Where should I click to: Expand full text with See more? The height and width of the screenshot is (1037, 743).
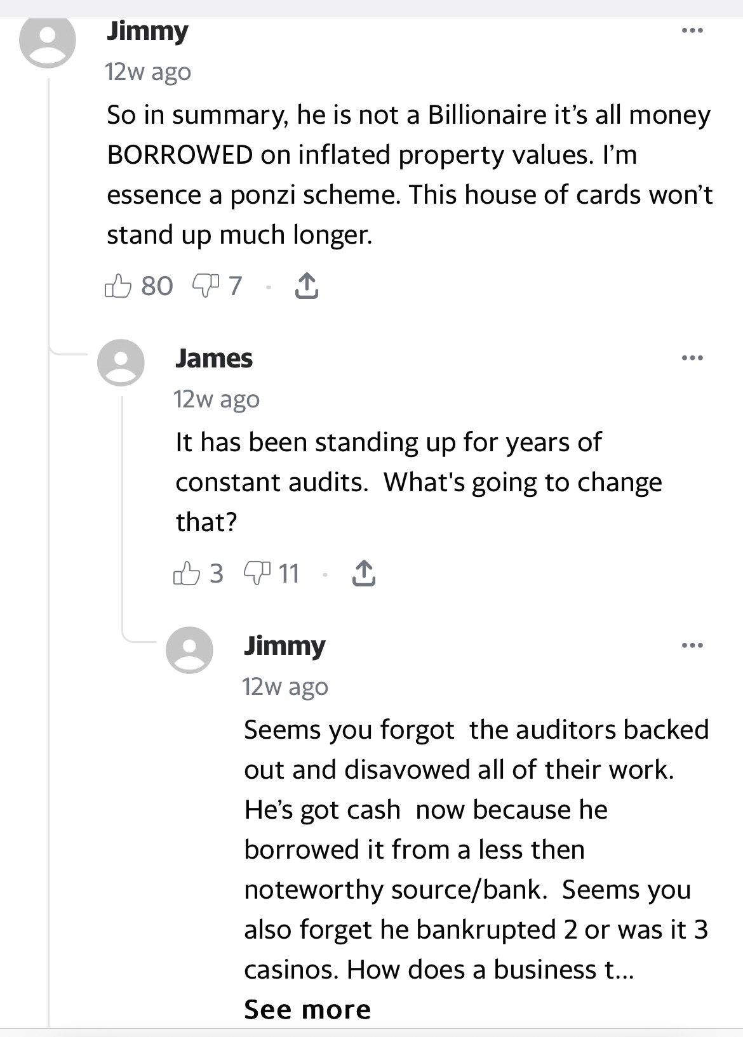coord(307,1010)
